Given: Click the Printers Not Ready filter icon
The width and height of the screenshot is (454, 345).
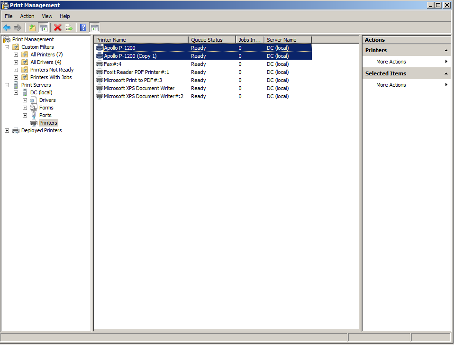Looking at the screenshot, I should coord(25,70).
